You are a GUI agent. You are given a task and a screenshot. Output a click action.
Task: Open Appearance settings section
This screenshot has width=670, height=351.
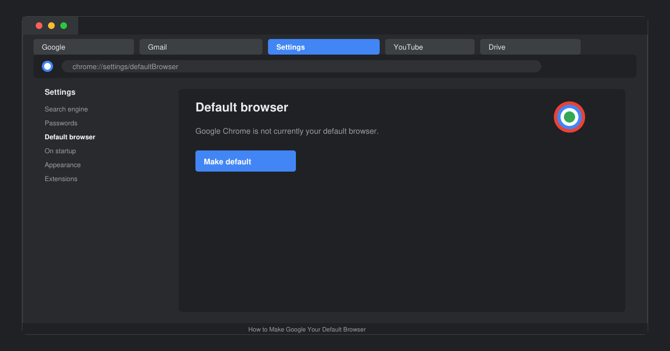[63, 165]
